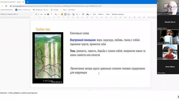Click the insert image icon
Screen dimensions: 179x100
pos(69,14)
